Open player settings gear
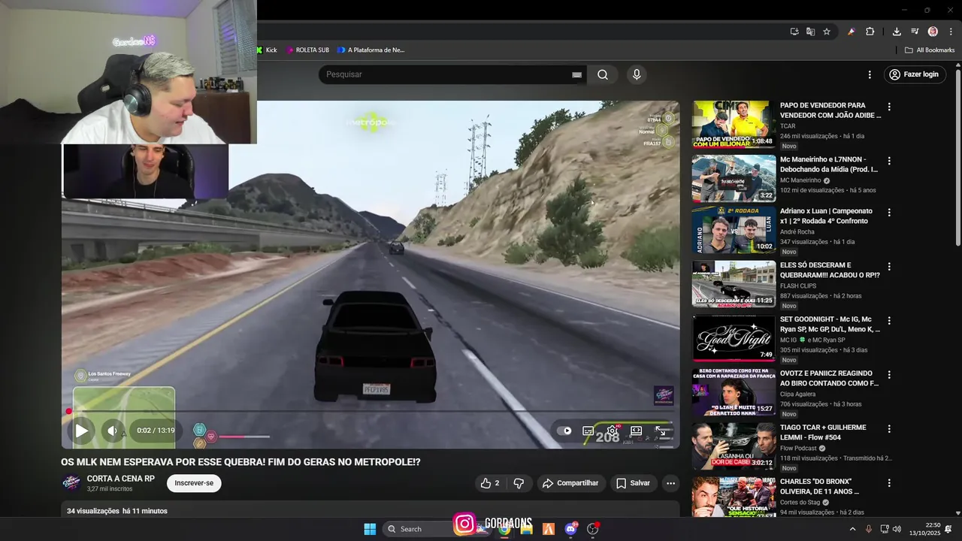Viewport: 962px width, 541px height. pyautogui.click(x=612, y=431)
